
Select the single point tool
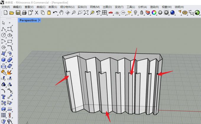pyautogui.click(x=10, y=23)
